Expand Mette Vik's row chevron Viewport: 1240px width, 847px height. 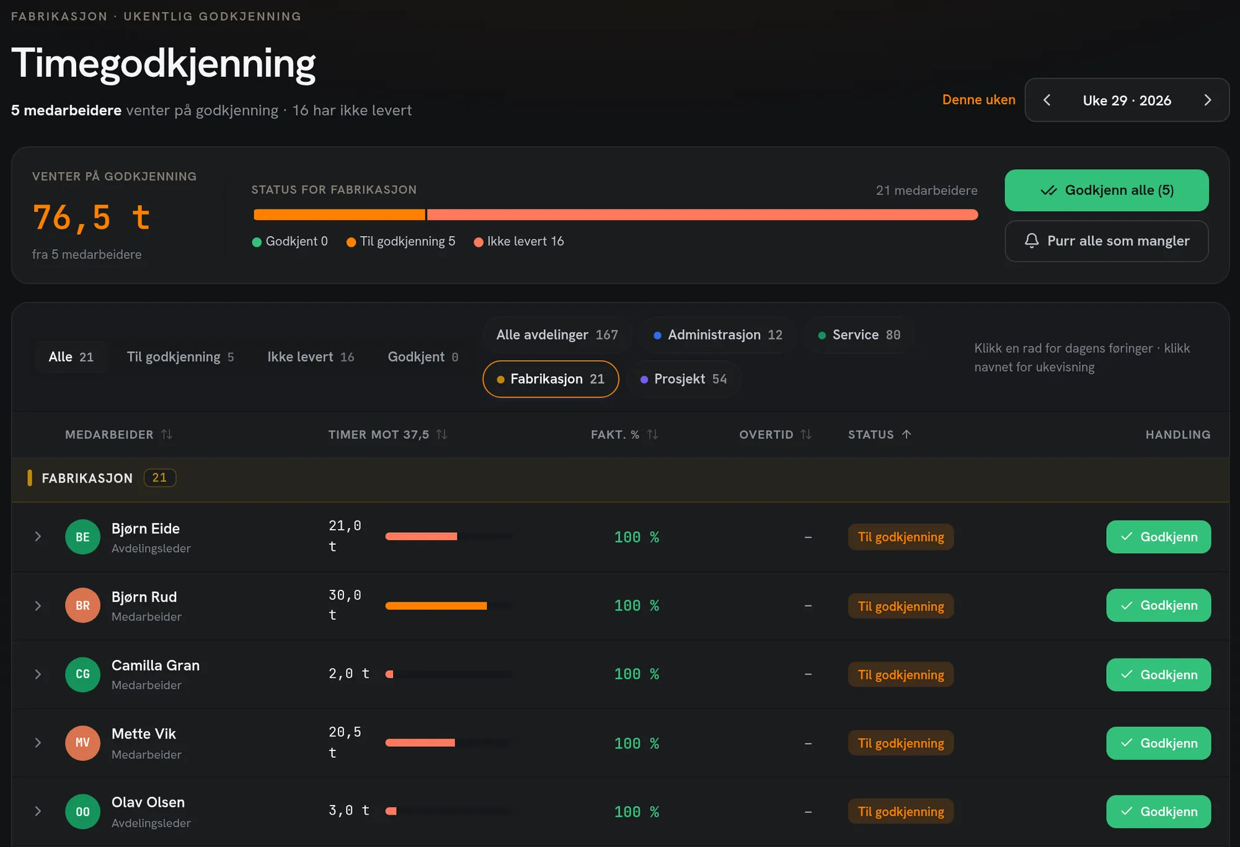tap(38, 743)
